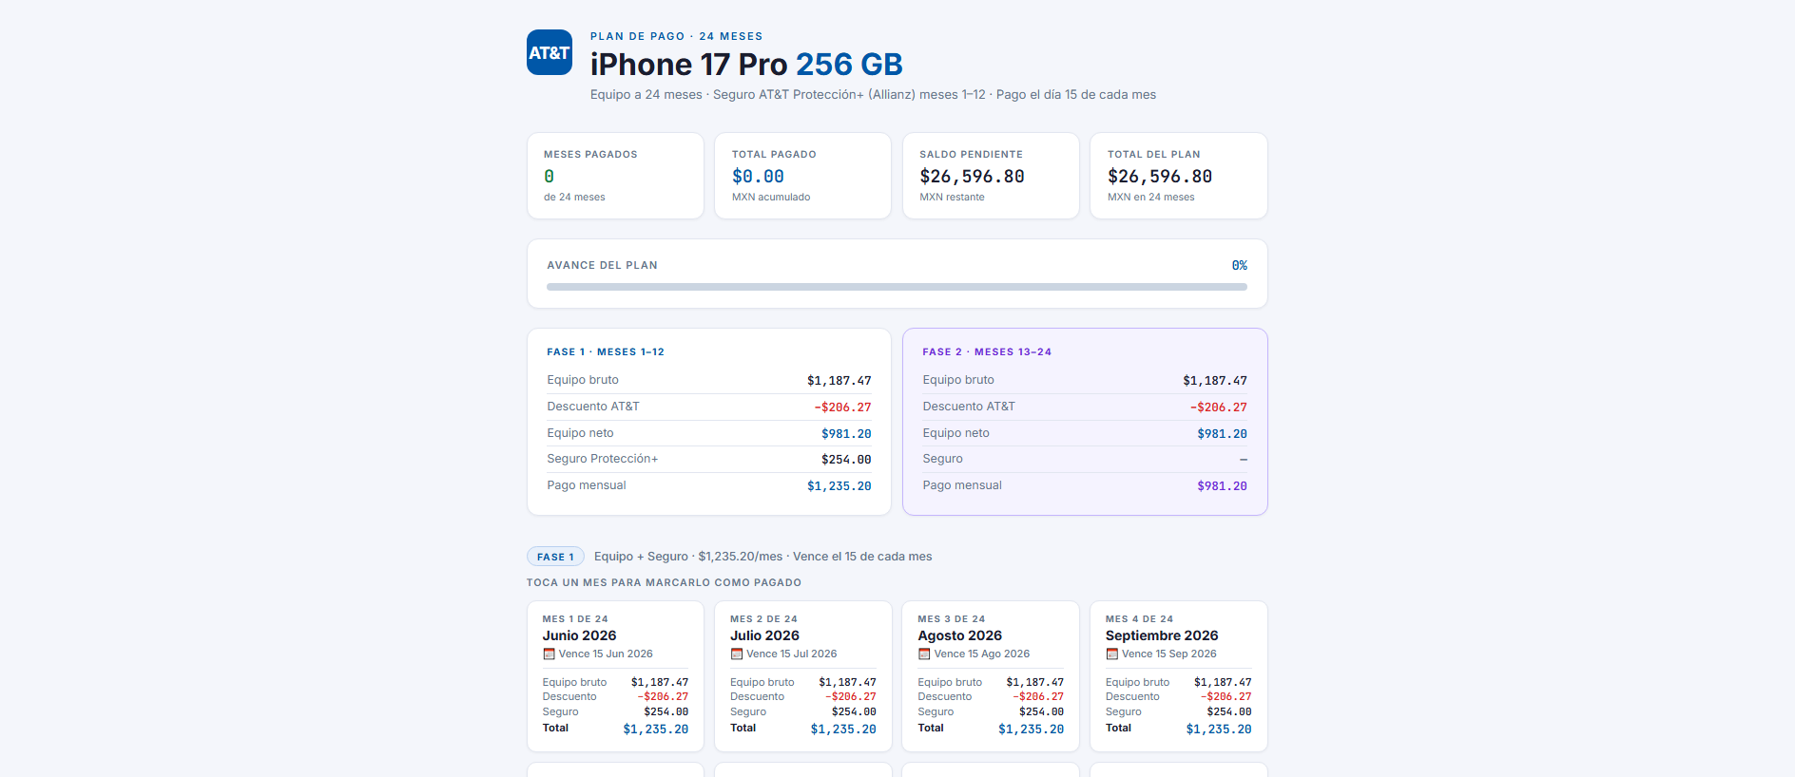The width and height of the screenshot is (1795, 777).
Task: Click the iPhone 17 Pro 256 GB title
Action: 746,65
